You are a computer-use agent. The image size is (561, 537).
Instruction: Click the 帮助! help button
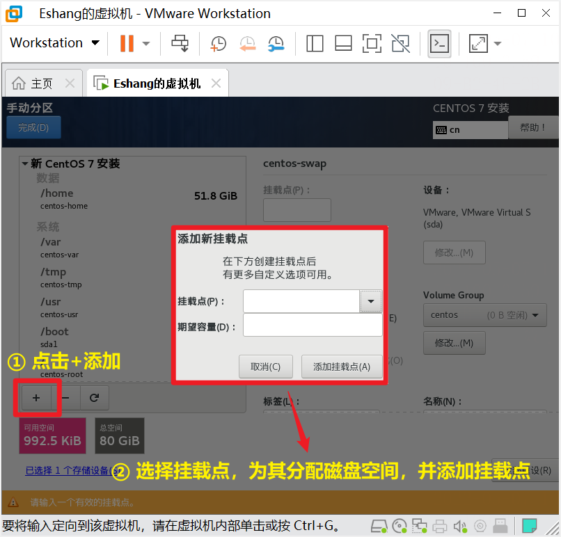tap(532, 127)
